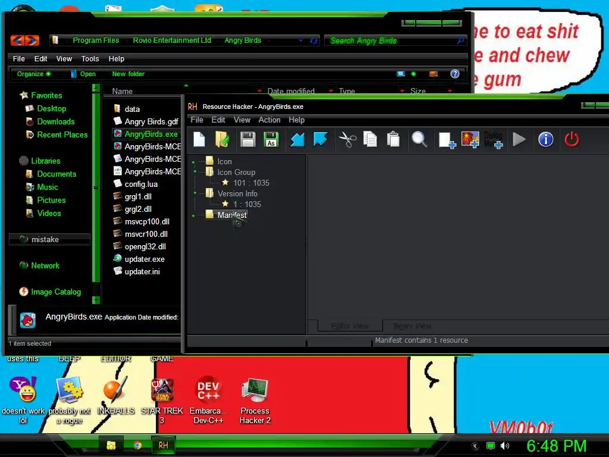Click the scissors Cut icon
Screen dimensions: 609x457
click(x=347, y=139)
